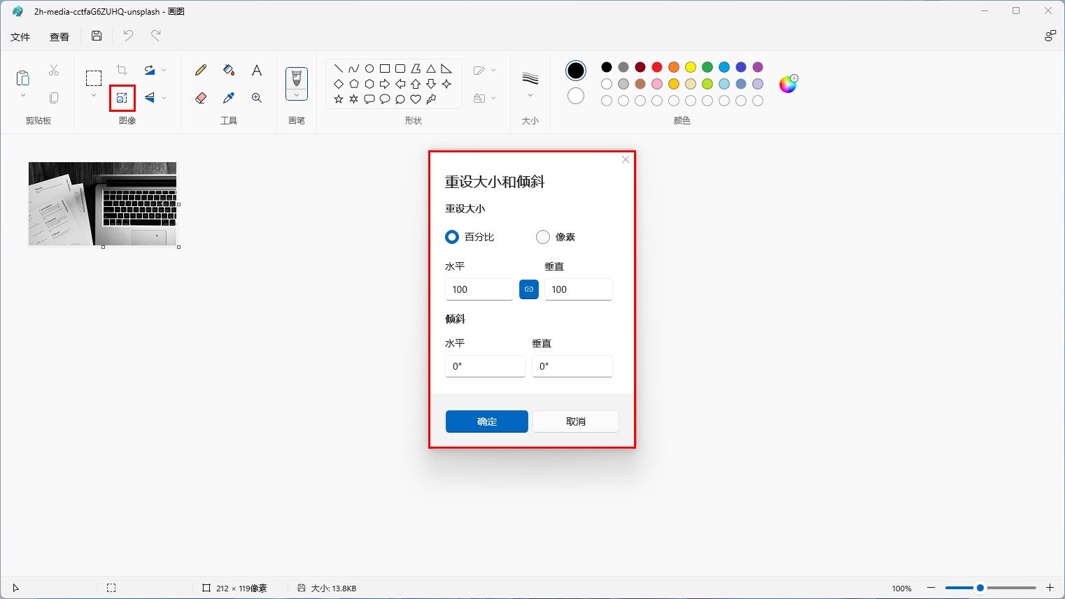Viewport: 1065px width, 599px height.
Task: Select the 像素 radio button
Action: tap(542, 237)
